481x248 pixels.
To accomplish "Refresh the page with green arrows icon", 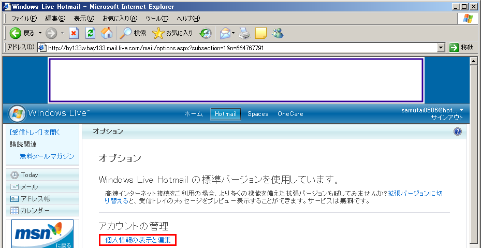I will pyautogui.click(x=90, y=33).
